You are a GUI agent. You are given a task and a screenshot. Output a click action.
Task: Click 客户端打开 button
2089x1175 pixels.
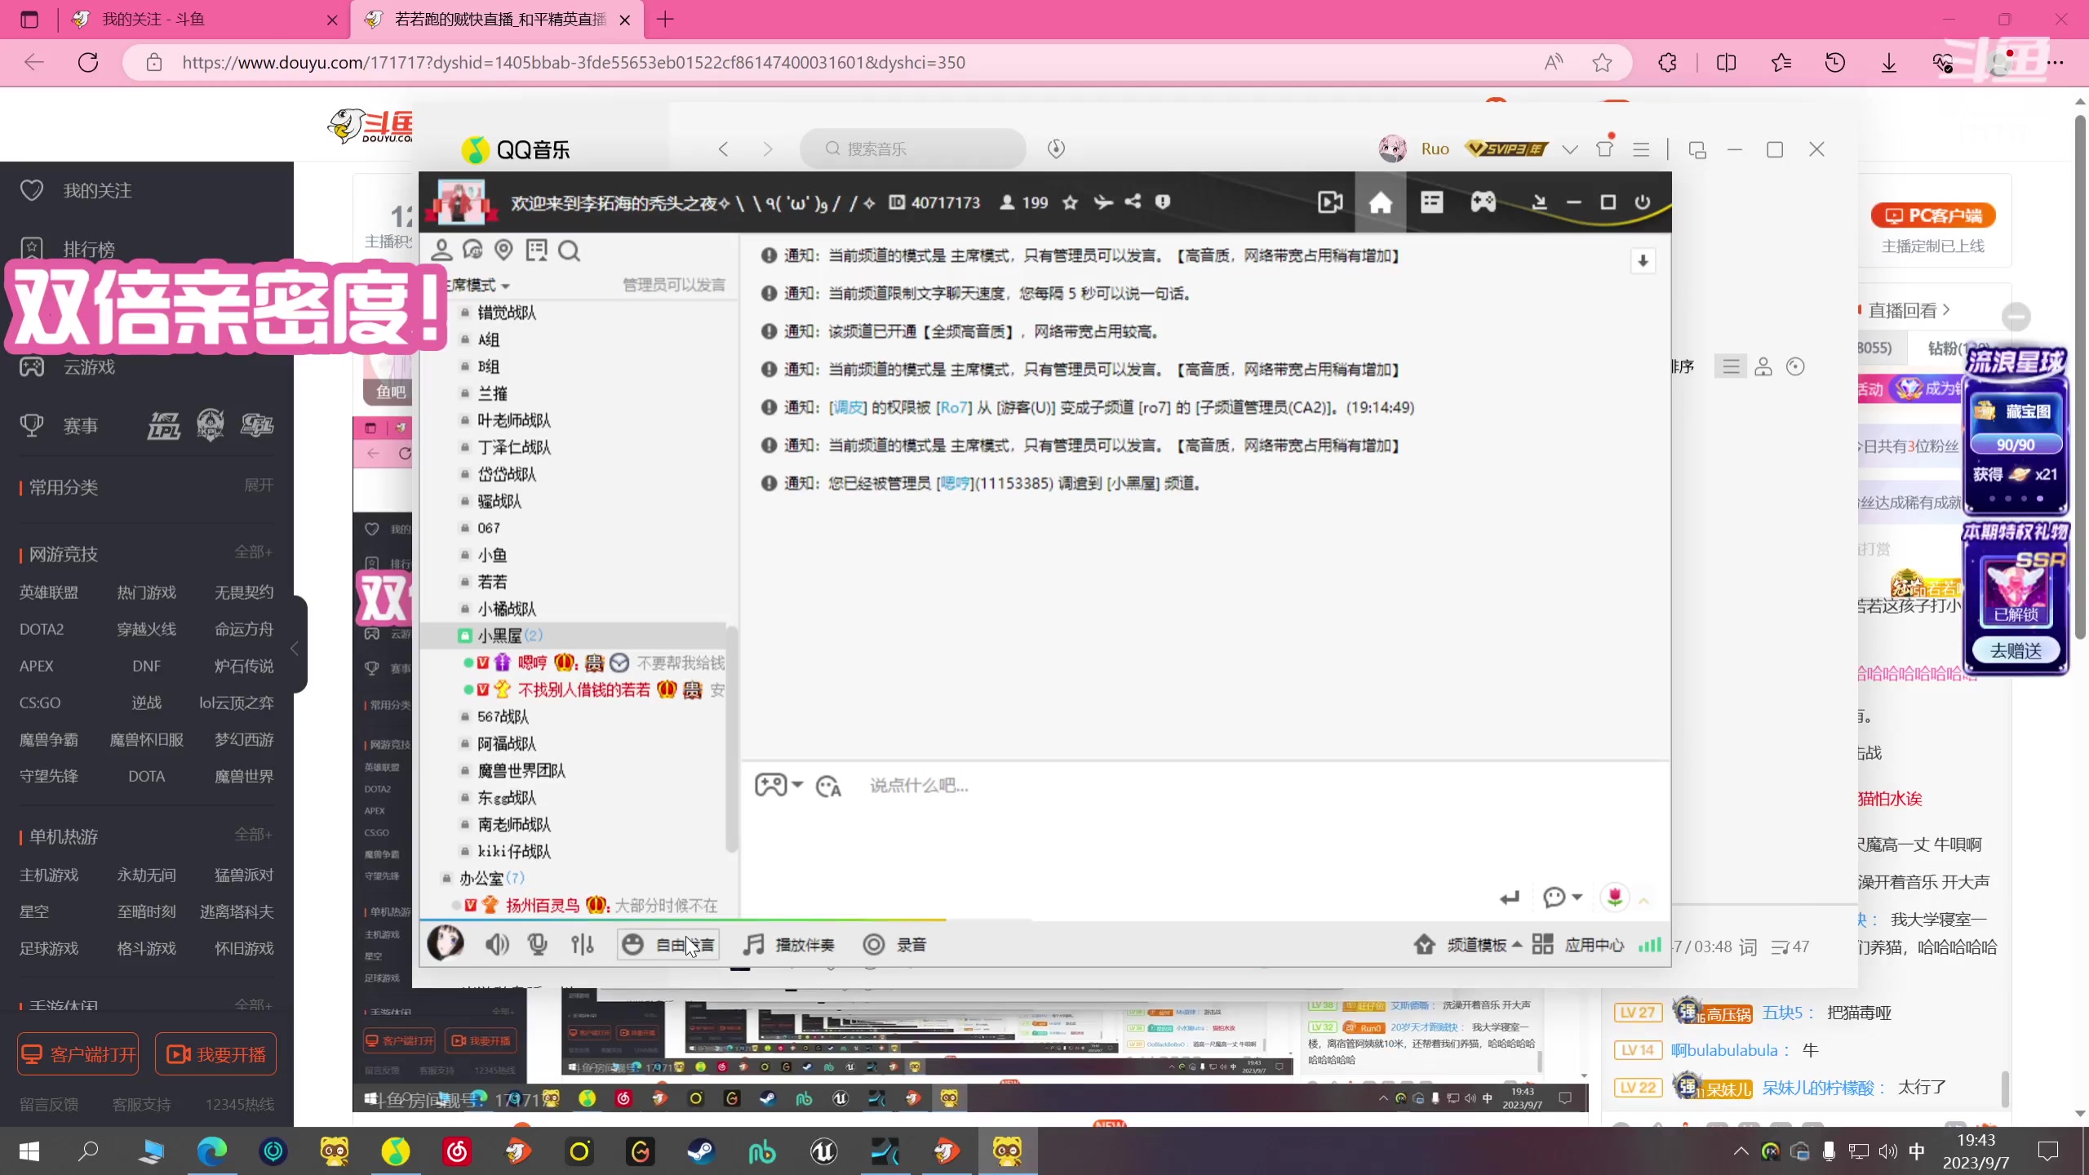pos(78,1054)
